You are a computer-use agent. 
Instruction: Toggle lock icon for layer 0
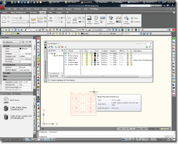click(x=91, y=53)
